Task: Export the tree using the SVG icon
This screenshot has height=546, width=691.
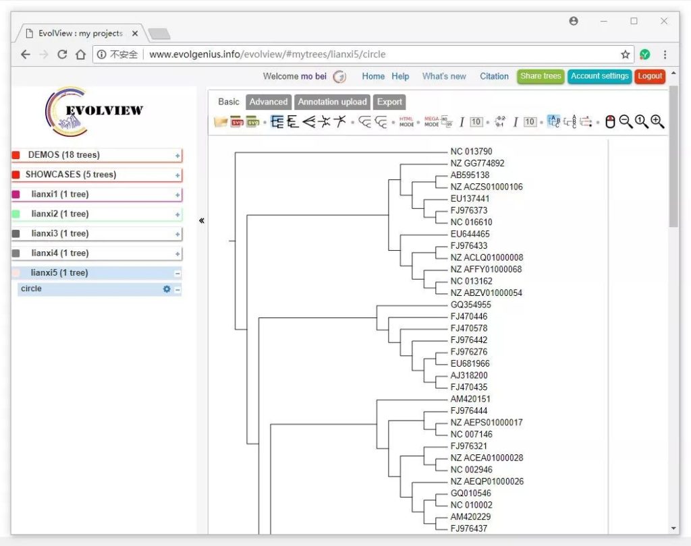Action: pyautogui.click(x=238, y=121)
